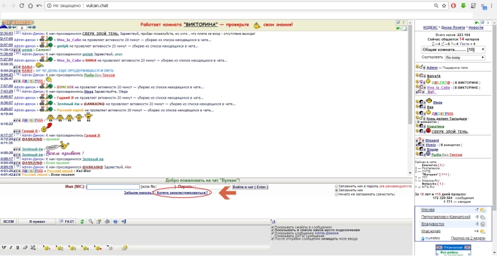
Task: Bookmark this page with the star
Action: click(444, 6)
